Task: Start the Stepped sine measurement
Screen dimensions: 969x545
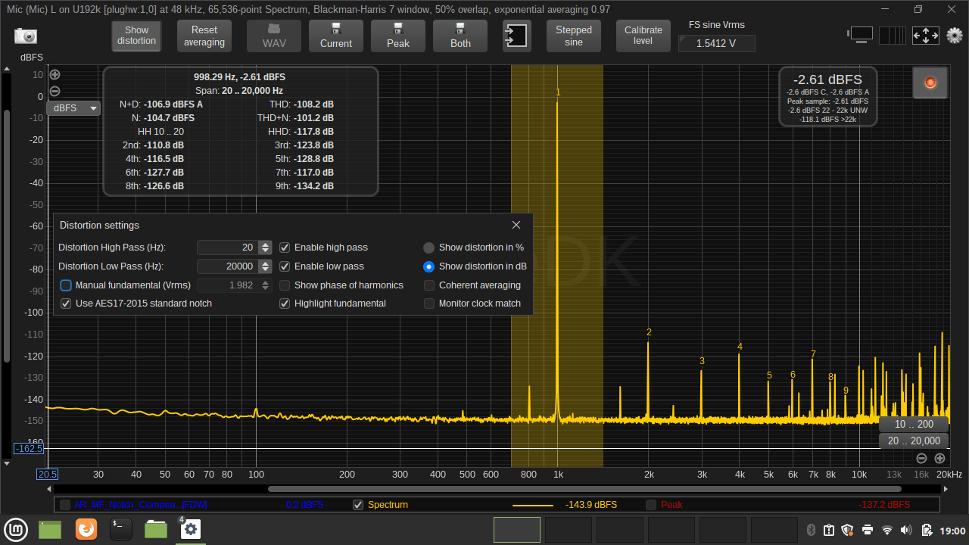Action: 574,36
